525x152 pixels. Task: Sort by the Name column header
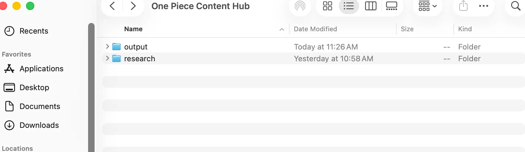pos(133,29)
